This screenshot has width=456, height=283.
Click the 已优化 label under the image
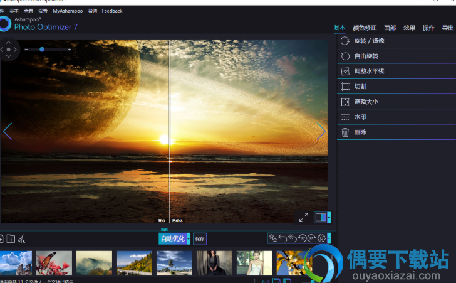[x=177, y=221]
